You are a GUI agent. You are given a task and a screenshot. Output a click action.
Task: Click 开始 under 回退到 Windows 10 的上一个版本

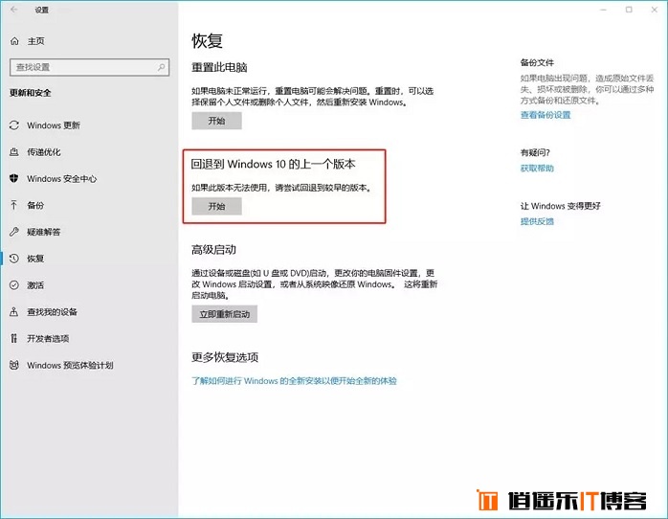point(216,206)
